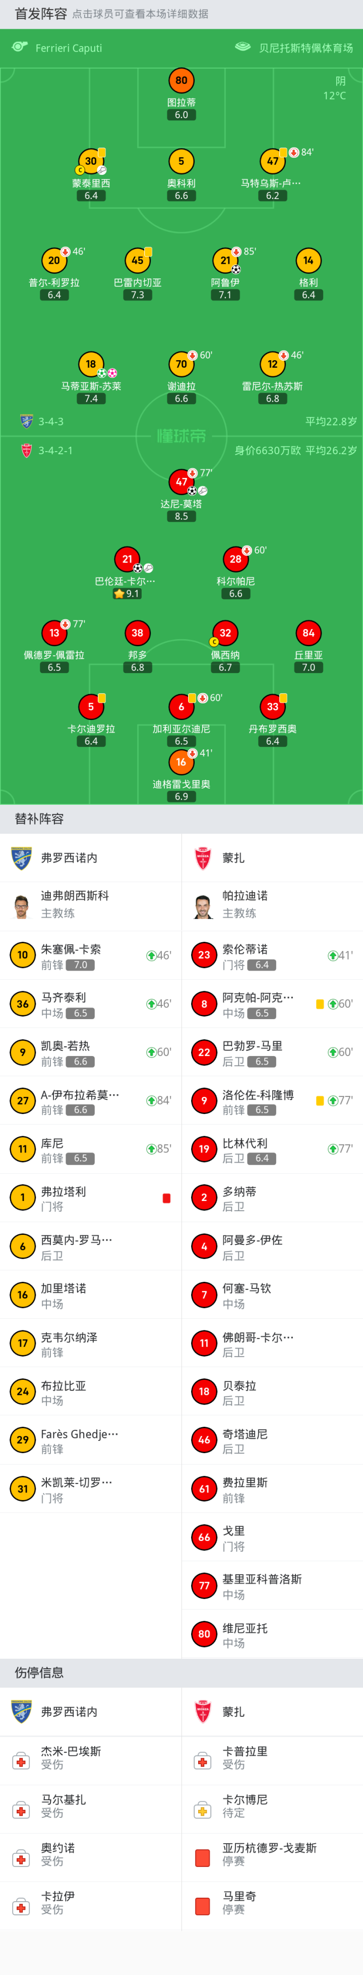Tap stadium name 贝尼托斯特佩体育场
Screen dimensions: 363x1975
(x=305, y=49)
